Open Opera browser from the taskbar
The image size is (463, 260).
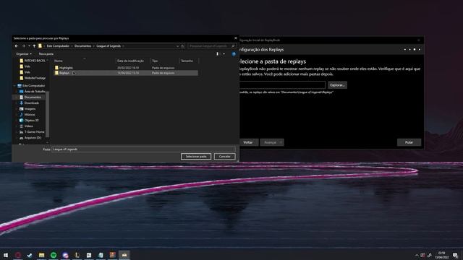[18, 255]
